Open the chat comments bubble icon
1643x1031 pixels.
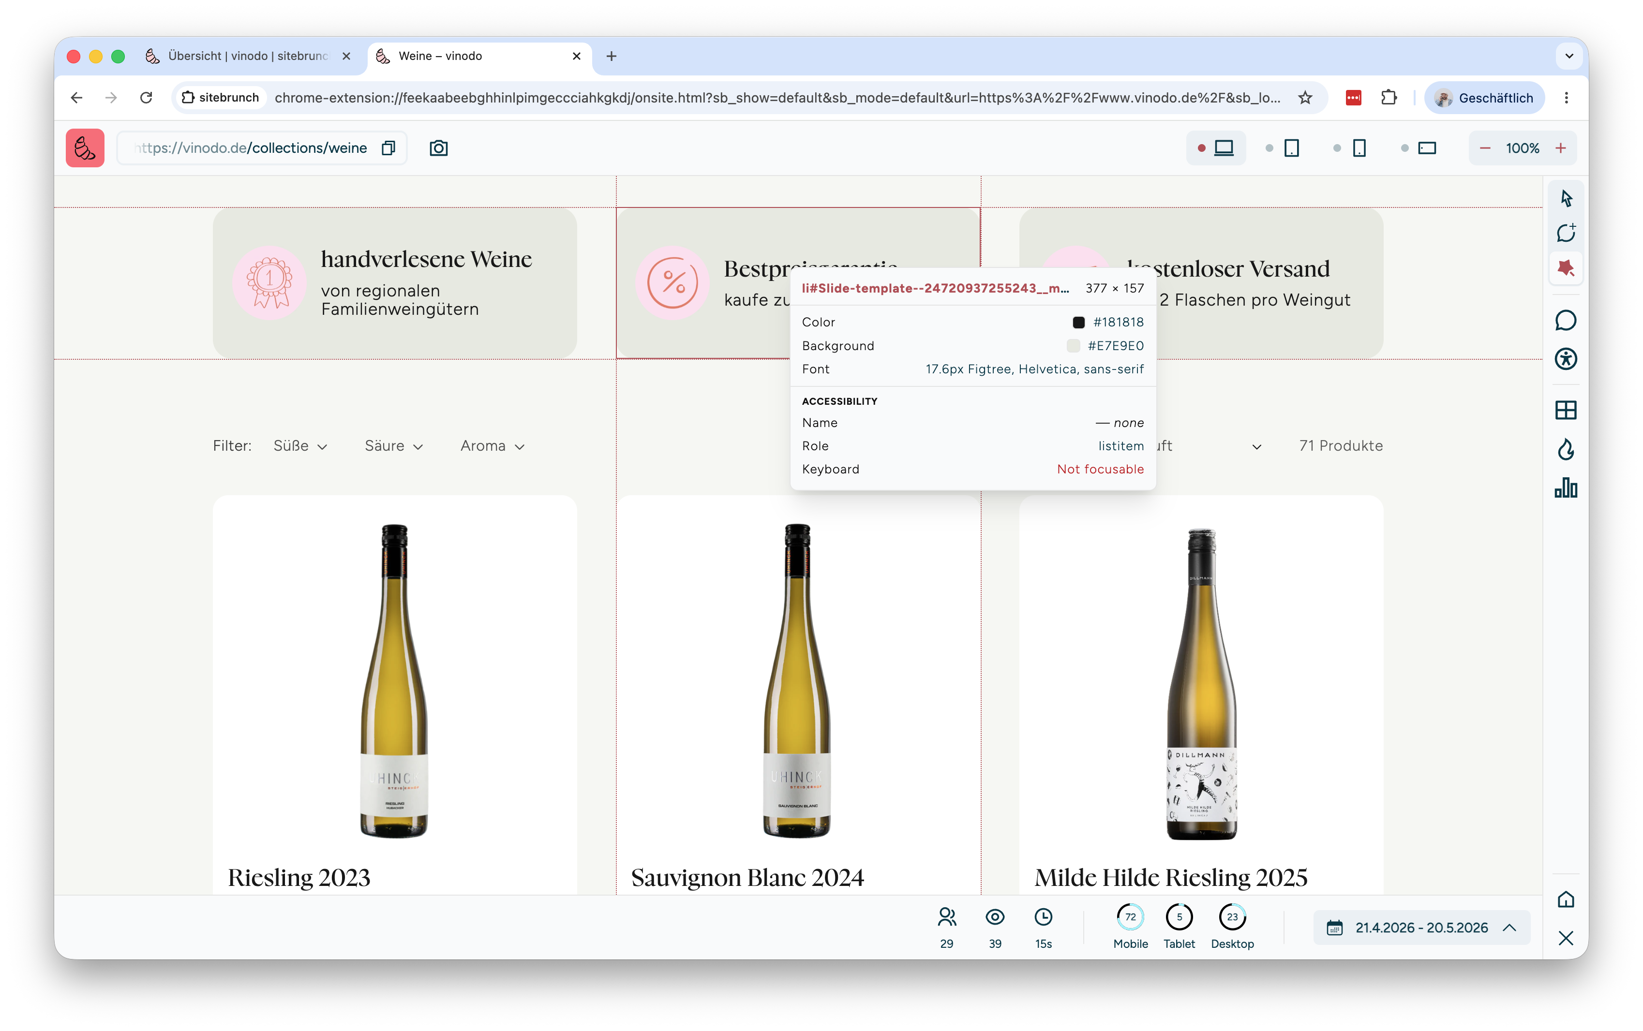pos(1566,321)
